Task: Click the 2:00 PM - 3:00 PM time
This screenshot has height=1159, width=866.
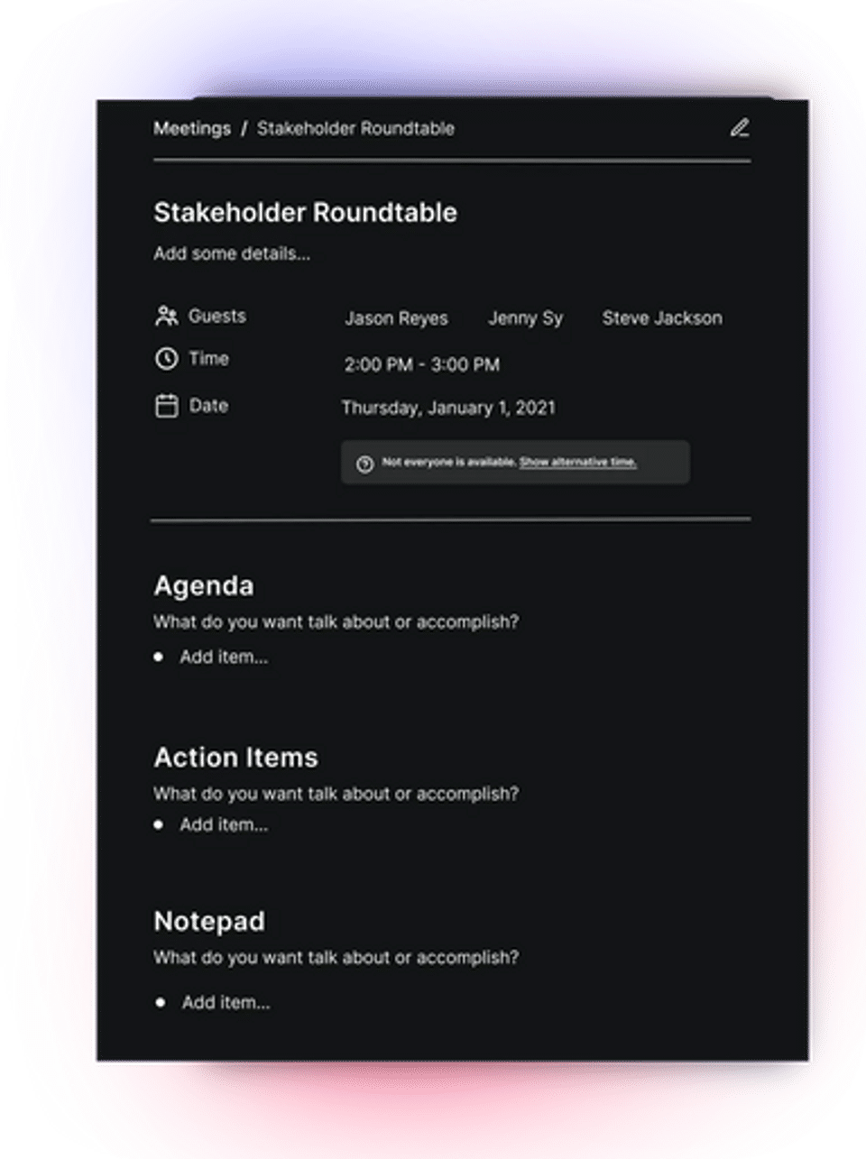Action: point(421,365)
